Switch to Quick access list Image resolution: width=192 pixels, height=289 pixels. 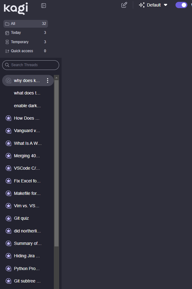[x=26, y=51]
